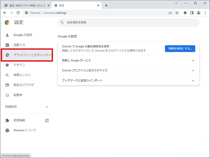This screenshot has width=210, height=158.
Task: Click the Chrome icon for Chrome について
Action: (x=7, y=131)
